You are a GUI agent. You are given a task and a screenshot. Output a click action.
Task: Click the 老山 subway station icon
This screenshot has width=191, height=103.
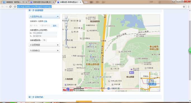click(131, 73)
